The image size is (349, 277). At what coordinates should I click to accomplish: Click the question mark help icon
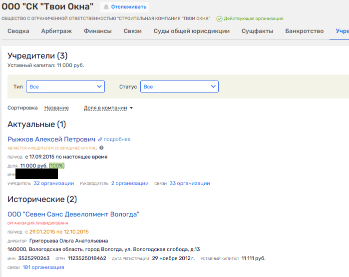pyautogui.click(x=101, y=147)
